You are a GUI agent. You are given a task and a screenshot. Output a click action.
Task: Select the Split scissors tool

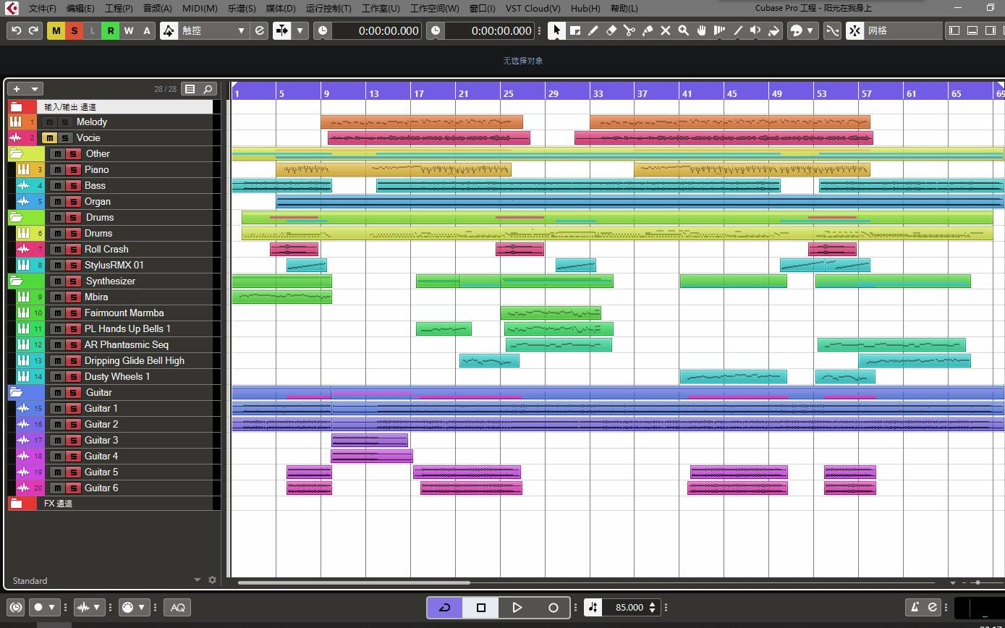629,30
